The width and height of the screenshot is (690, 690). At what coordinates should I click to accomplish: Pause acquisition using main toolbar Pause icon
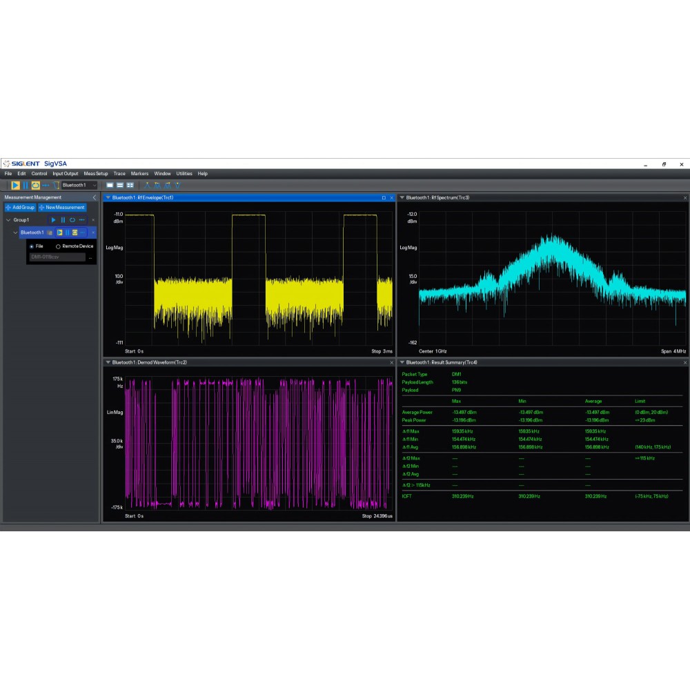(x=26, y=185)
